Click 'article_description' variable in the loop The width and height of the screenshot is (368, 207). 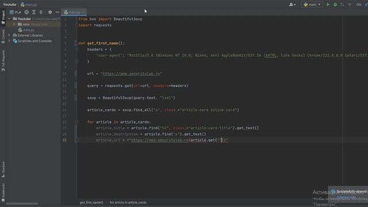[x=117, y=134]
